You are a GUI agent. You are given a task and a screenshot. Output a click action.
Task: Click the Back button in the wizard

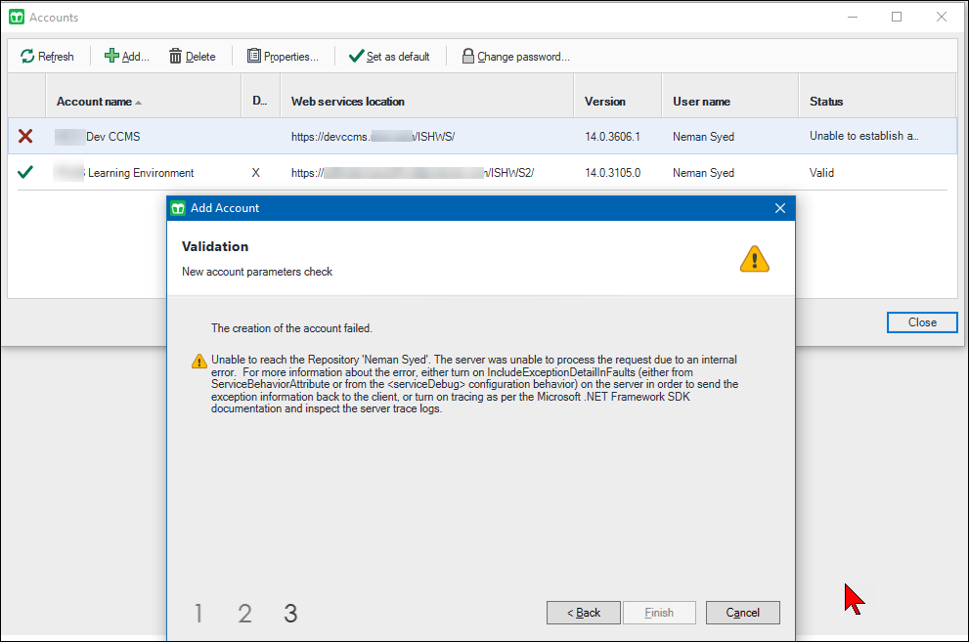click(584, 613)
